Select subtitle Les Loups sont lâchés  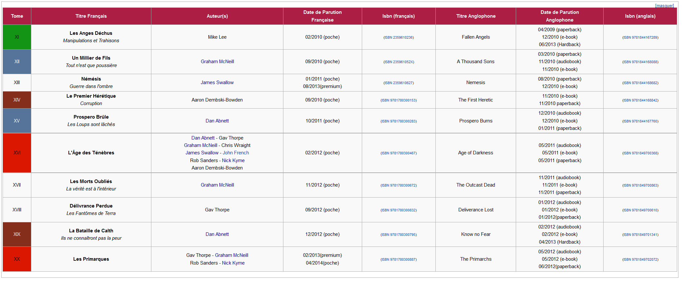click(x=91, y=124)
